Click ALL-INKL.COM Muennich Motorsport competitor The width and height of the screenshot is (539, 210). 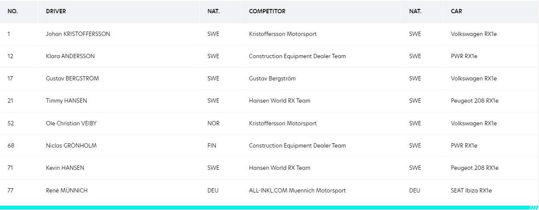(297, 190)
